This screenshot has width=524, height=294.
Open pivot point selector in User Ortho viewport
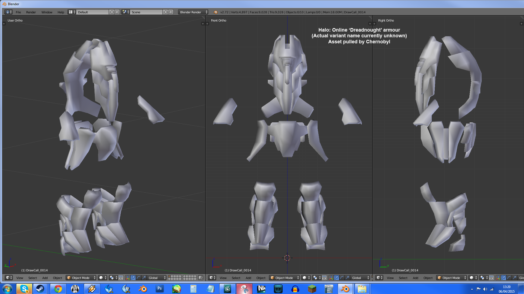113,278
